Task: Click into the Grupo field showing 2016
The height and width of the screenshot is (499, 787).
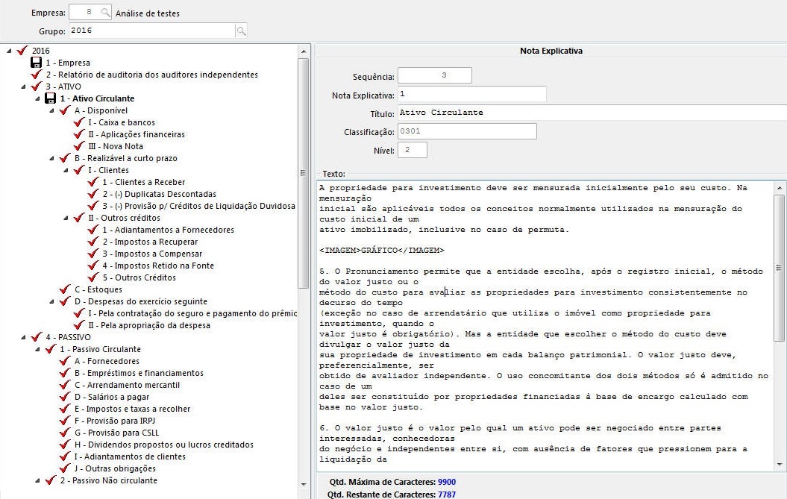Action: tap(152, 31)
